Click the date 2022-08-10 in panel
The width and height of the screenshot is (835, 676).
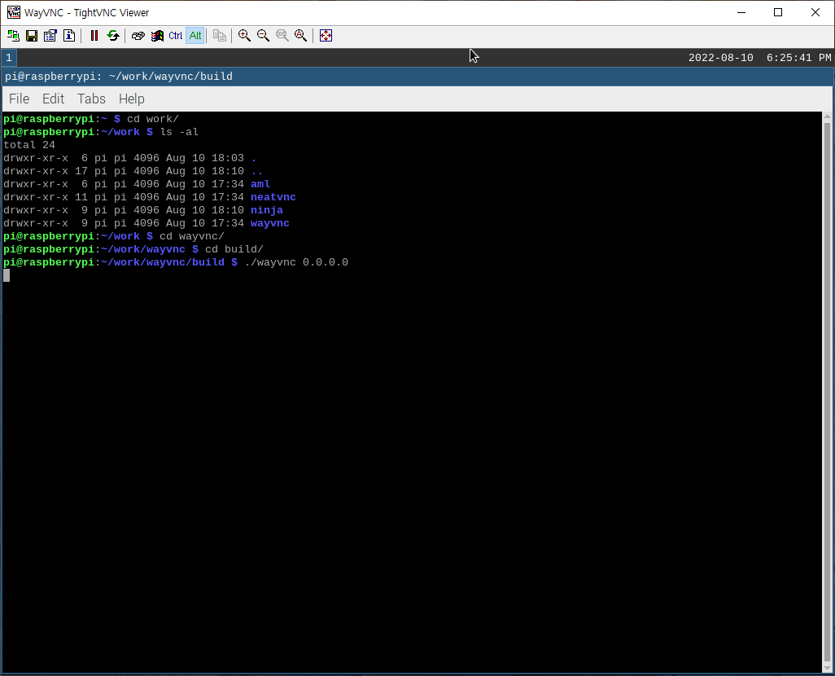click(x=720, y=58)
